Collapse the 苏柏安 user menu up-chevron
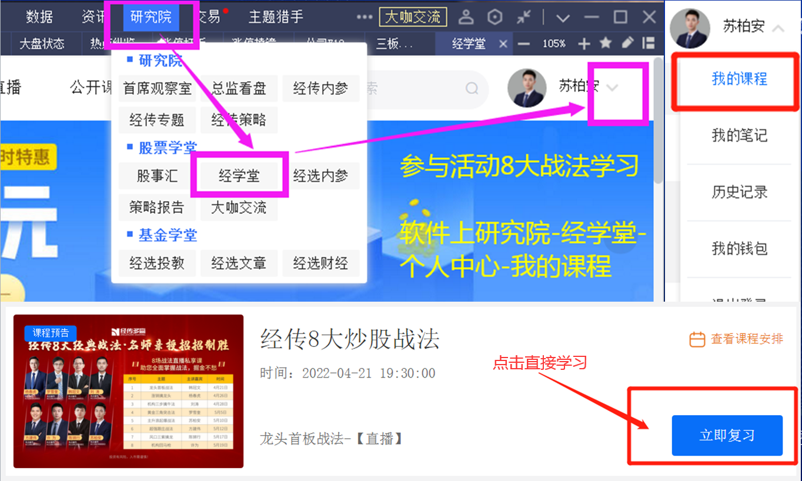The width and height of the screenshot is (802, 481). 778,28
